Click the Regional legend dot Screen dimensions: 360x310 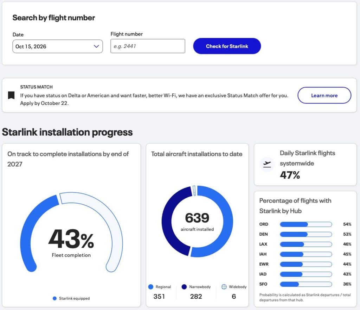tap(150, 287)
